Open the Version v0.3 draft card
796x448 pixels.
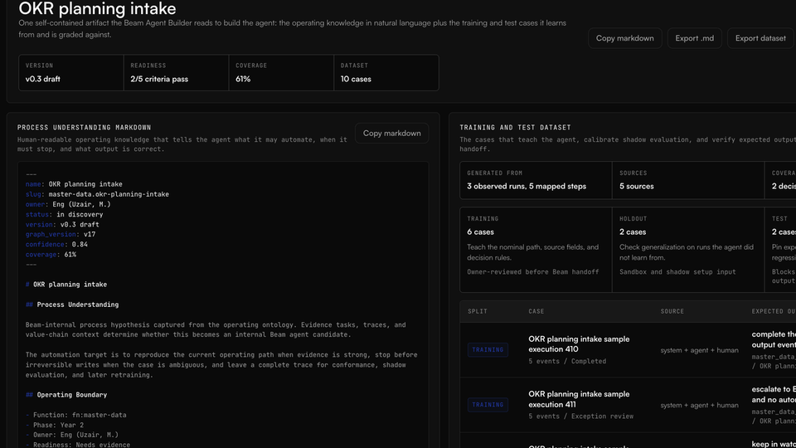tap(71, 73)
